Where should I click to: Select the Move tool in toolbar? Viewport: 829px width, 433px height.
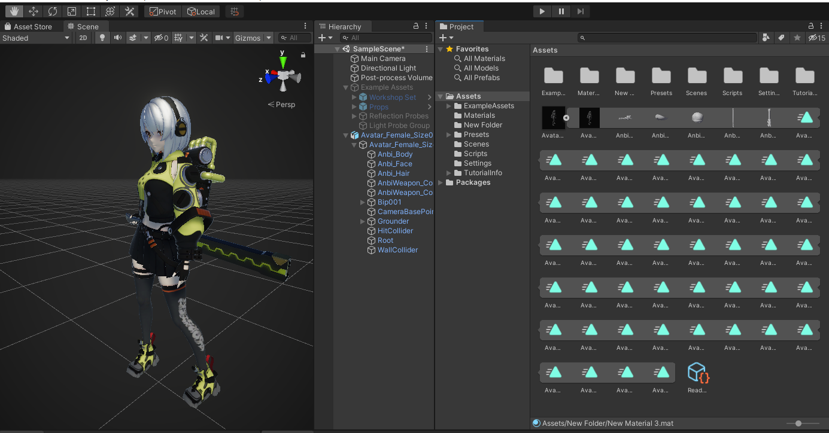[33, 11]
